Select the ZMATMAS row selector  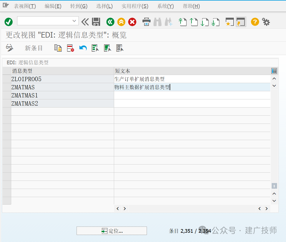[7, 87]
